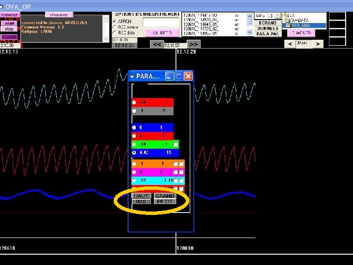Click the purple CLEAR button
The image size is (353, 265).
pyautogui.click(x=9, y=37)
